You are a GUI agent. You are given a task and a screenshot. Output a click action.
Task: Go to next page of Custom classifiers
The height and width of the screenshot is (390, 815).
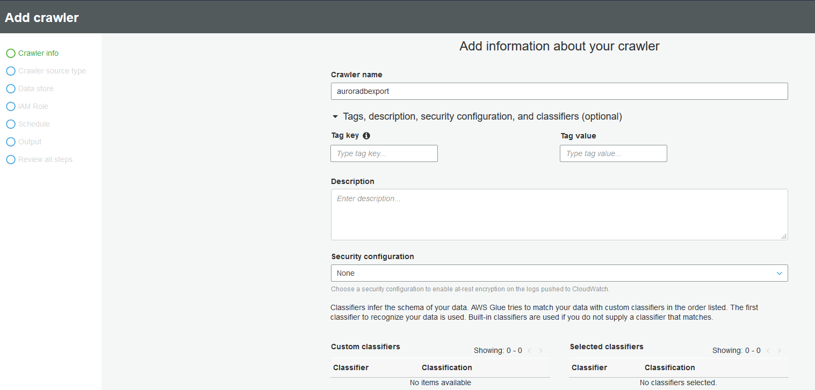point(541,351)
